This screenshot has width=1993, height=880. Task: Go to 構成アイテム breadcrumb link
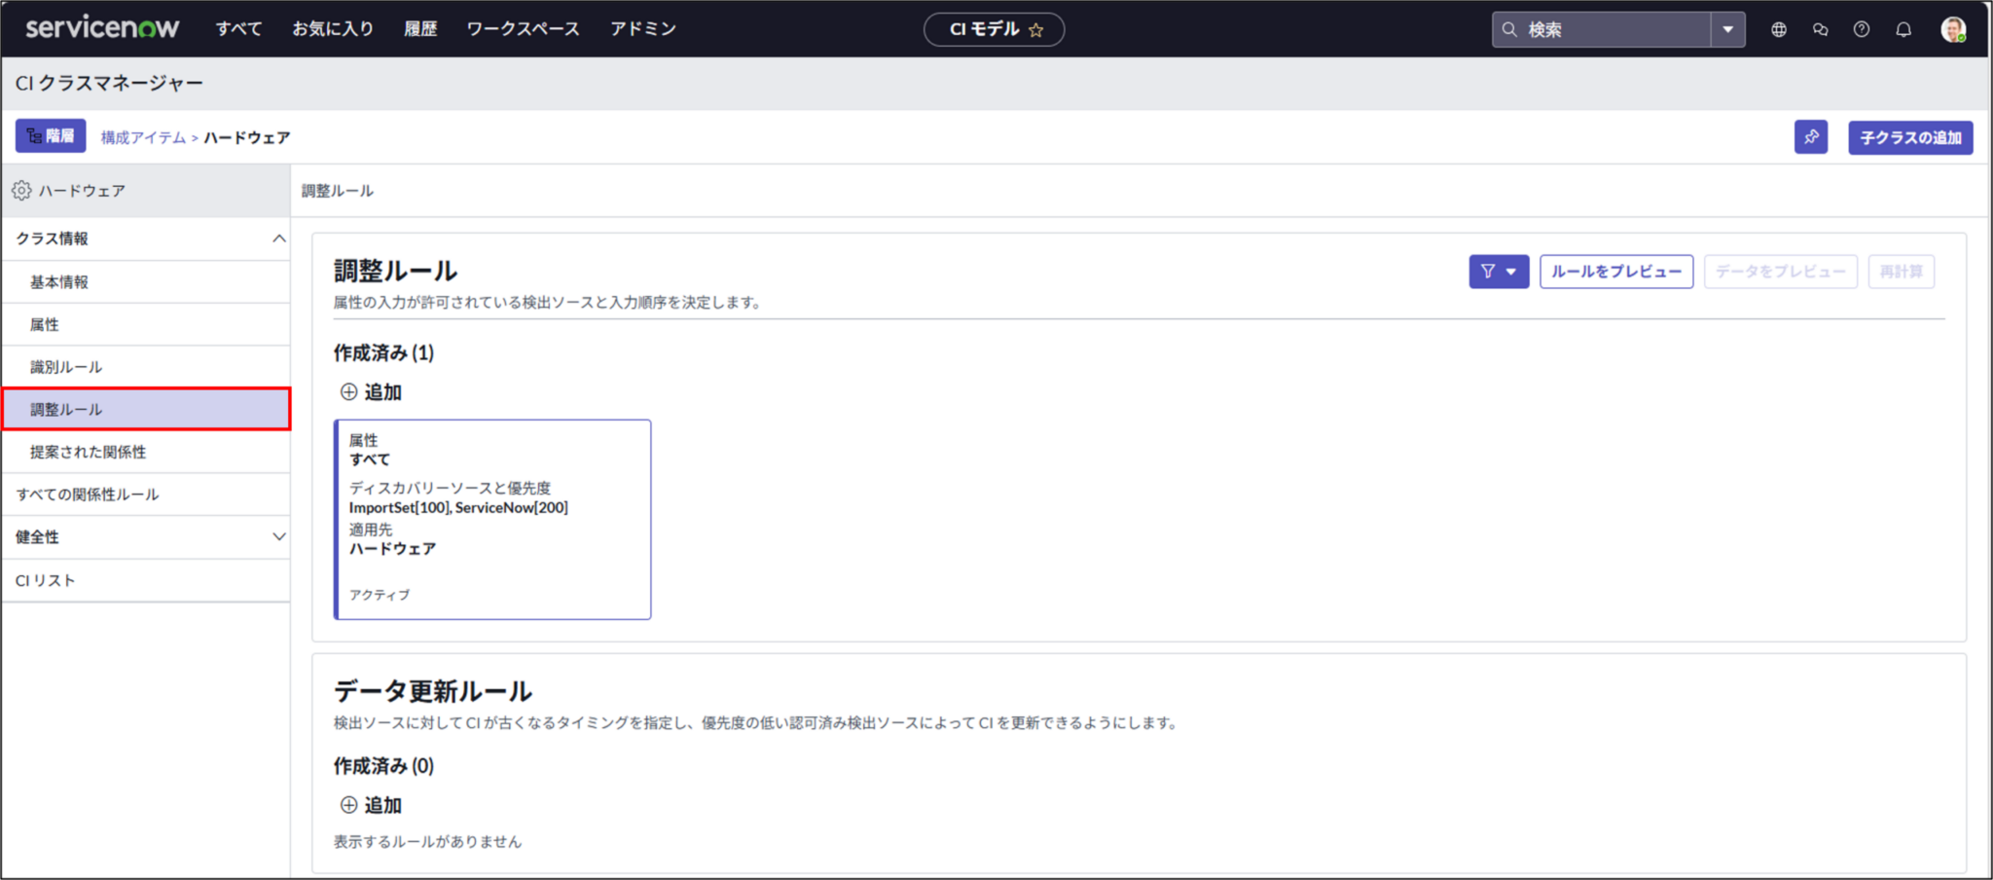coord(143,137)
